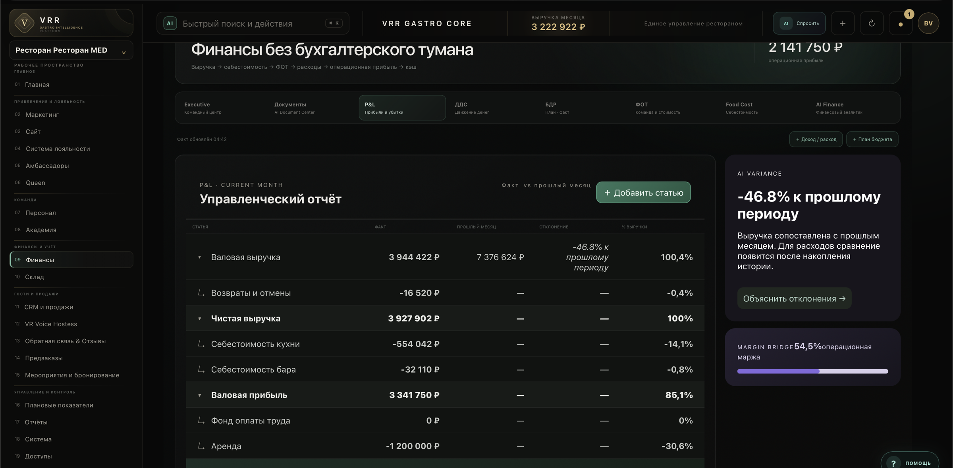This screenshot has height=468, width=953.
Task: Click the AI Спросить button
Action: tap(799, 23)
